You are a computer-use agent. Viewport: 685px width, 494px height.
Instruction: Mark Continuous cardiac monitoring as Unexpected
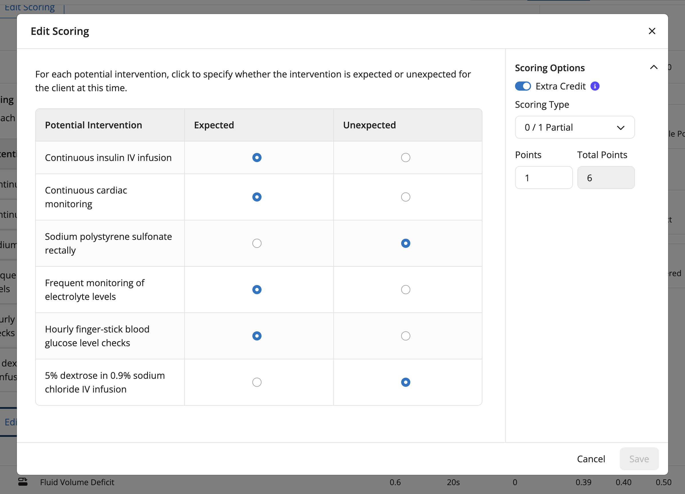click(406, 197)
